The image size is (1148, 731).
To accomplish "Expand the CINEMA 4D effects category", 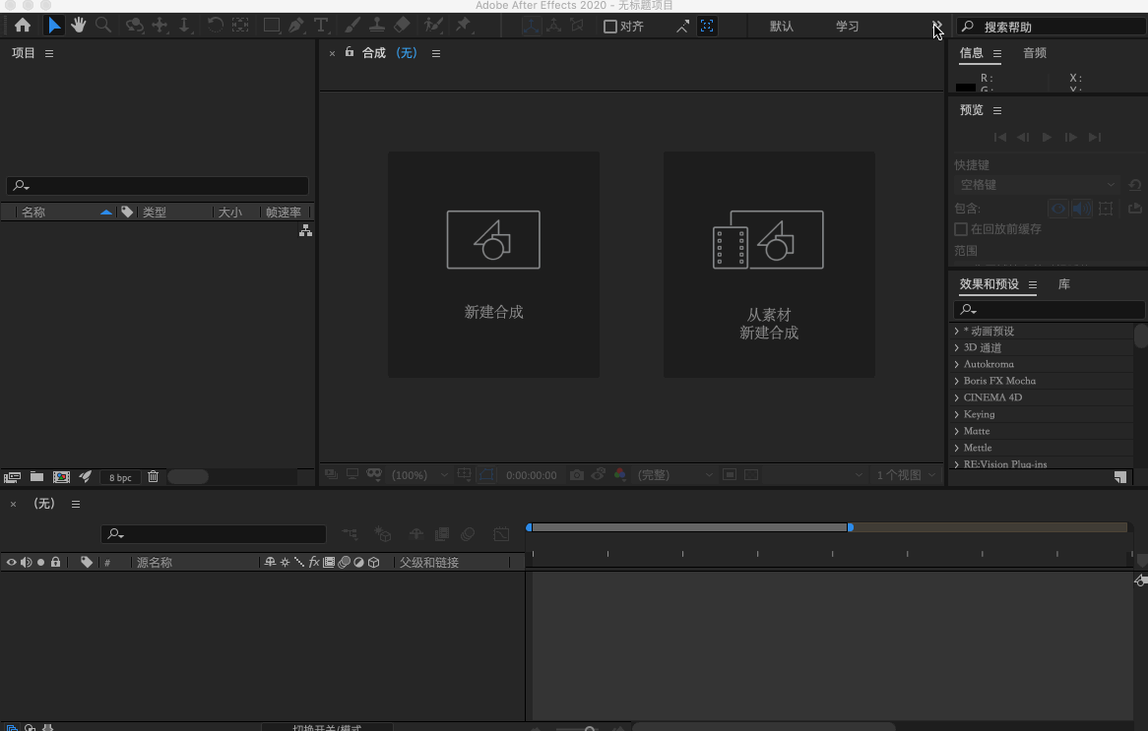I will coord(957,397).
